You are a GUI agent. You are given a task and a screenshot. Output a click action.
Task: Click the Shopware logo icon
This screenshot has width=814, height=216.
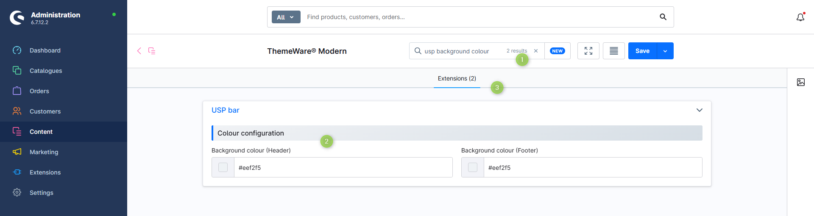pos(17,18)
